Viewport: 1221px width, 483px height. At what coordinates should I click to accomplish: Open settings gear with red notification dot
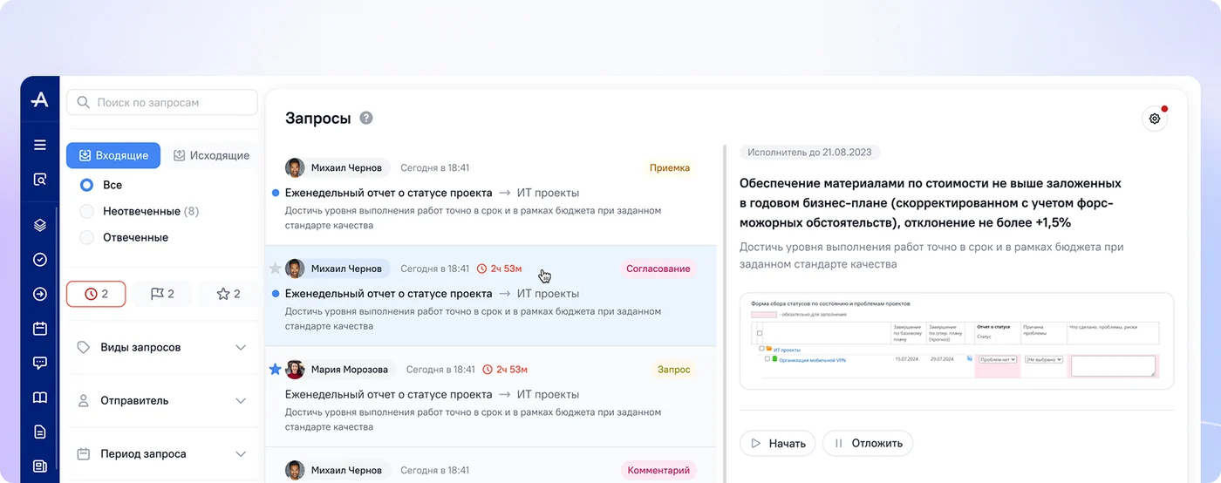[1155, 119]
